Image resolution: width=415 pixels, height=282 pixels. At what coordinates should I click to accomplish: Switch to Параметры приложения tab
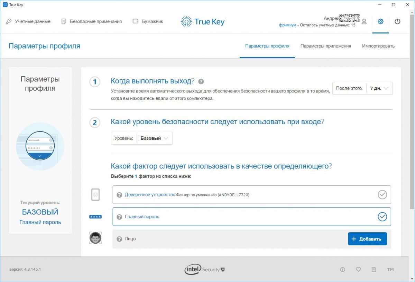[325, 46]
